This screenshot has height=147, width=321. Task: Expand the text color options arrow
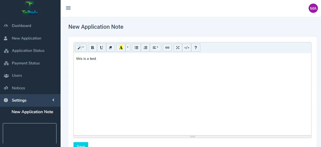128,48
